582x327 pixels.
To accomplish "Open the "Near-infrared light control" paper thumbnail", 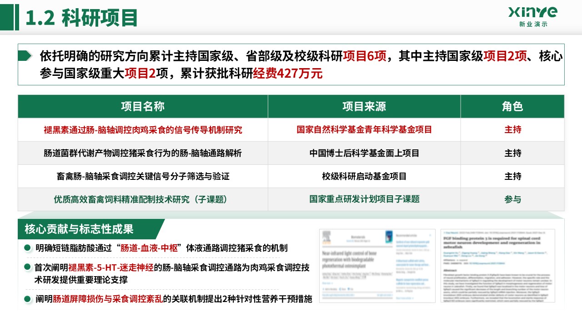I will pyautogui.click(x=377, y=266).
